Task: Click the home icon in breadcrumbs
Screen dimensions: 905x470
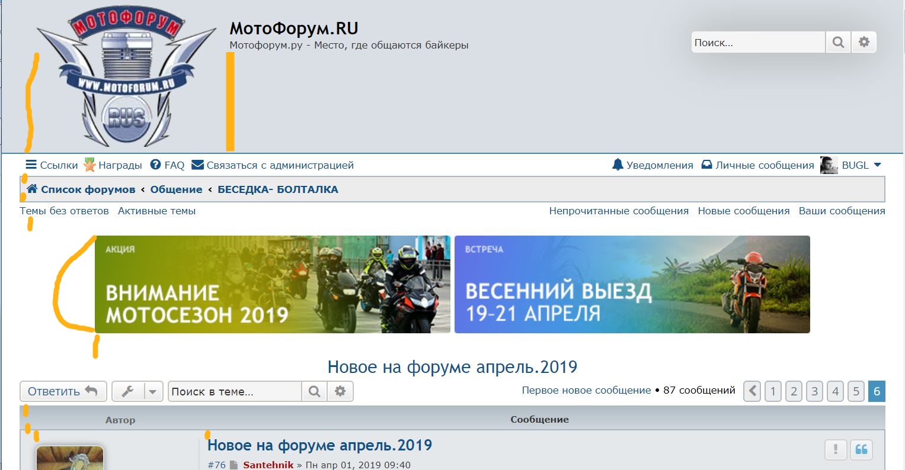Action: pos(32,189)
